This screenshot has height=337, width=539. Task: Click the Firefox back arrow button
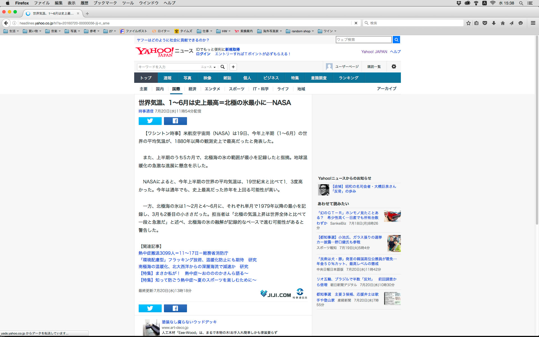coord(6,23)
